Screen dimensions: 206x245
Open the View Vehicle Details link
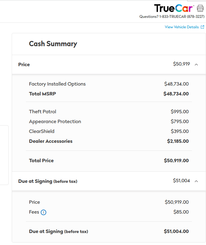pyautogui.click(x=182, y=27)
